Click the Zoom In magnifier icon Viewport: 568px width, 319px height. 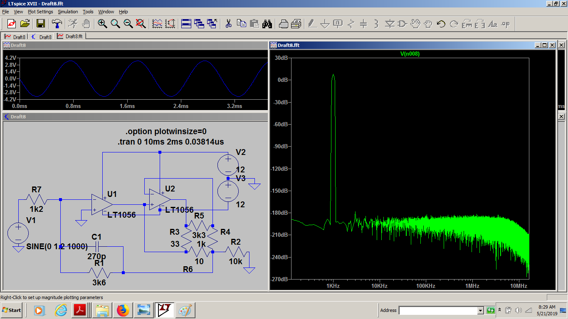click(x=102, y=23)
